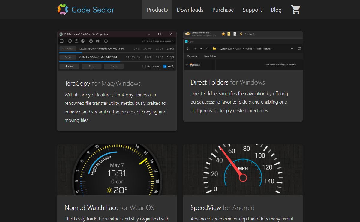Click 'Public Pictures' in the address breadcrumb
Image resolution: width=360 pixels, height=222 pixels.
pyautogui.click(x=264, y=49)
